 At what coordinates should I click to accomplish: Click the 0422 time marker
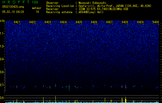[32, 22]
